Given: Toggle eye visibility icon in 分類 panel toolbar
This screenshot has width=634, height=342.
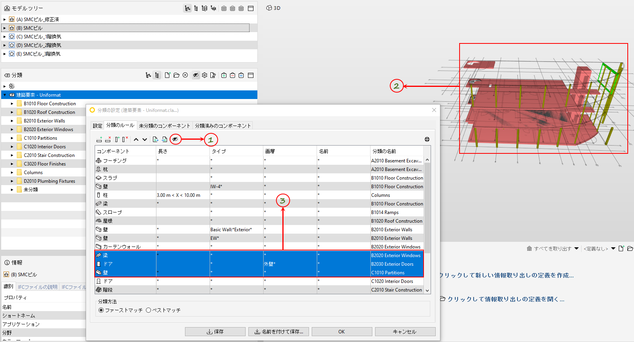Looking at the screenshot, I should tap(196, 75).
